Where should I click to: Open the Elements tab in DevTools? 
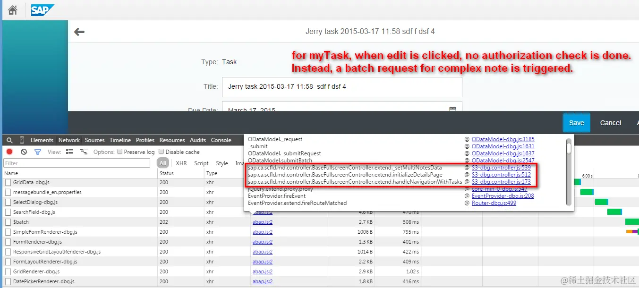click(42, 140)
